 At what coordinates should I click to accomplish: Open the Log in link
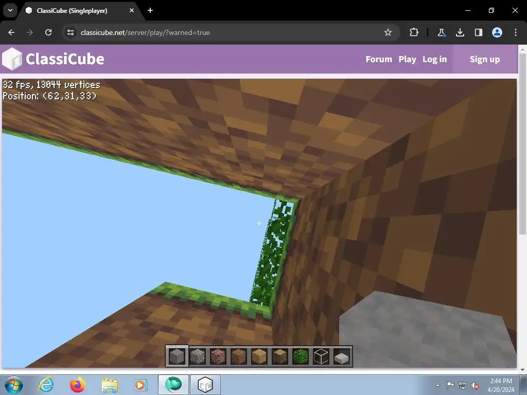434,59
